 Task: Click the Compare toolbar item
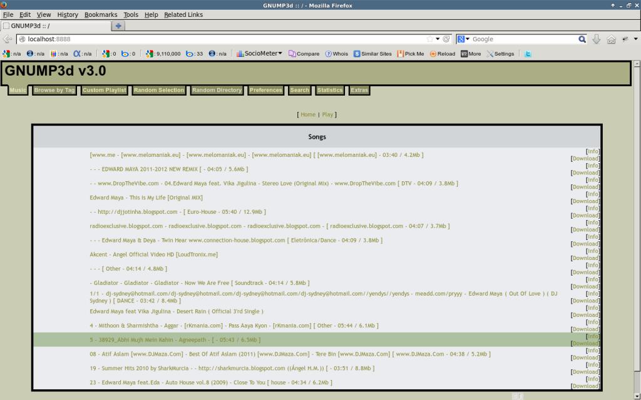click(x=304, y=54)
